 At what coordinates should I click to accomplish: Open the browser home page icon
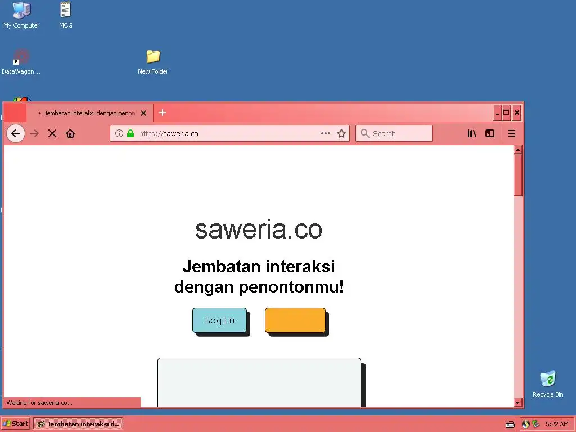point(70,133)
